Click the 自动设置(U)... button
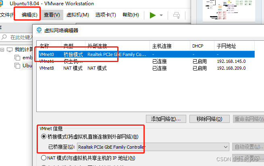The height and width of the screenshot is (166, 264). coord(248,147)
